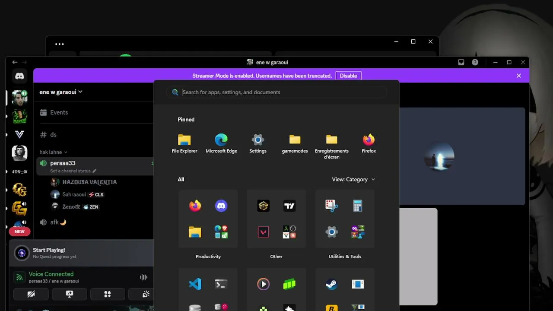Select user Zeno in the voice channel
The width and height of the screenshot is (553, 311).
coord(76,207)
